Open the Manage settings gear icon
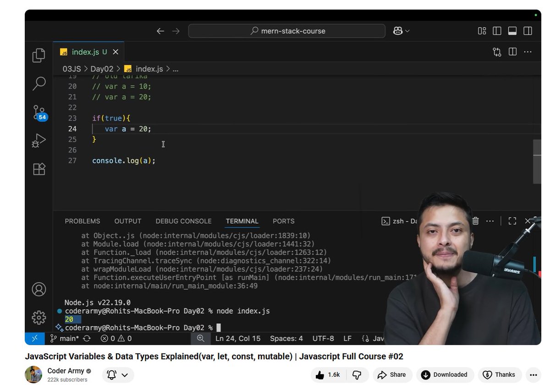This screenshot has width=550, height=385. (39, 317)
